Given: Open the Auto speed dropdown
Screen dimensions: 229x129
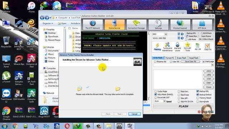Looking at the screenshot, I should pyautogui.click(x=165, y=101).
